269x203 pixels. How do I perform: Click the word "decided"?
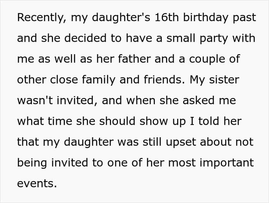click(x=85, y=38)
